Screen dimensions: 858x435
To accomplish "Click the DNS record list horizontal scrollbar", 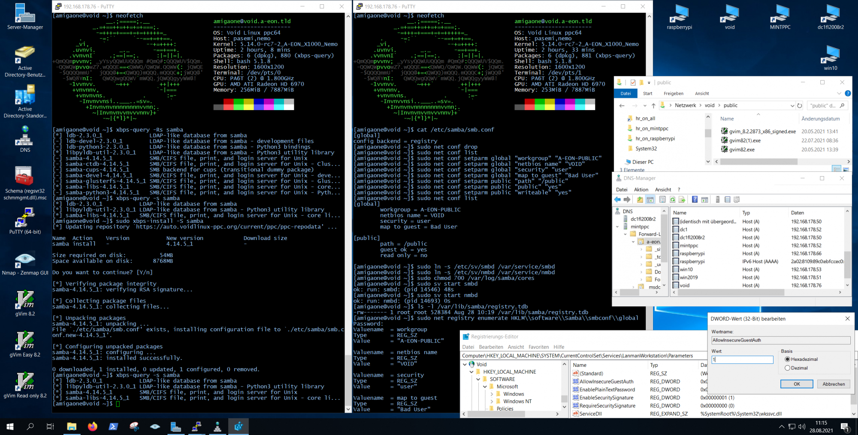I will coord(757,292).
